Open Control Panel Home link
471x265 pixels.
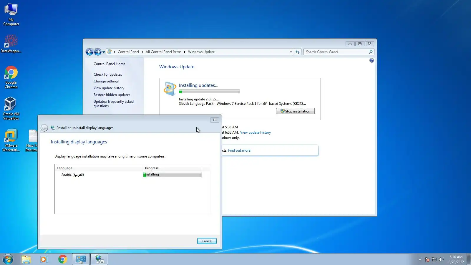click(x=110, y=64)
